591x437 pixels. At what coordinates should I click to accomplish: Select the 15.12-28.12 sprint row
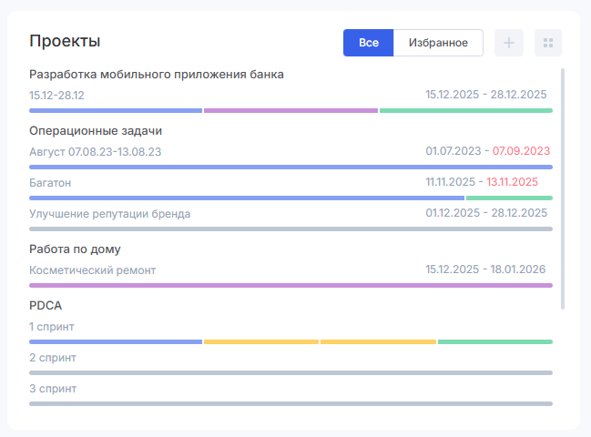click(56, 95)
